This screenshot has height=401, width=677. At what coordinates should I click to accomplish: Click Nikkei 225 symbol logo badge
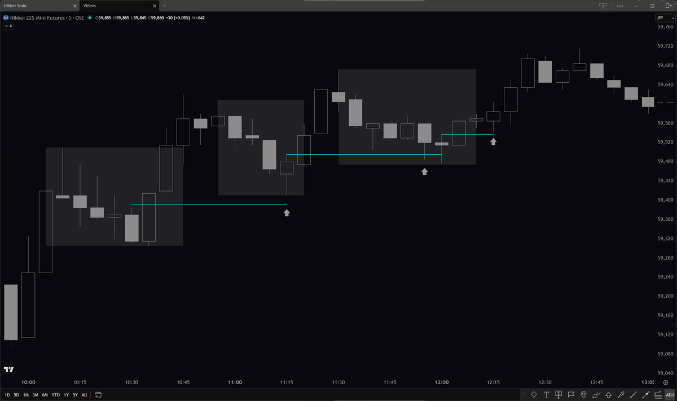(6, 17)
